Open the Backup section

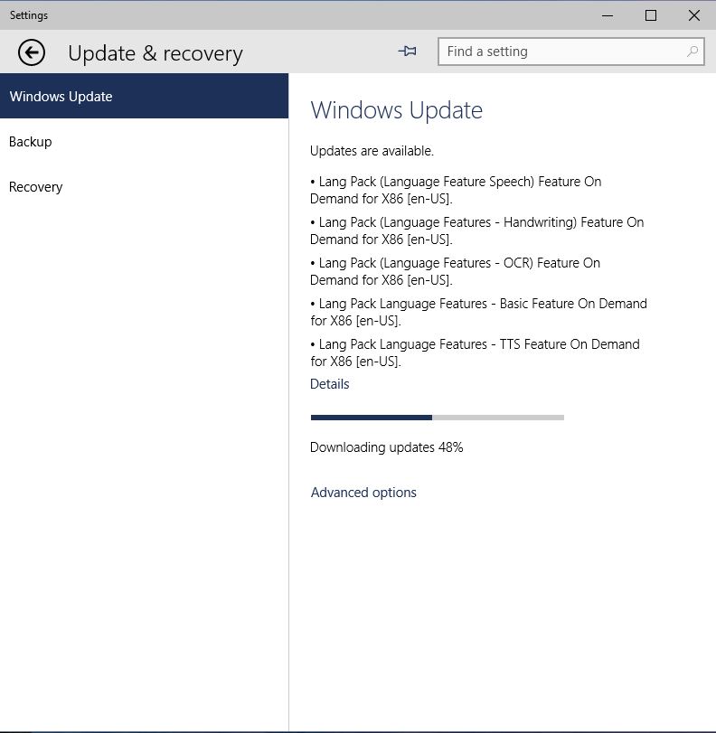(144, 141)
